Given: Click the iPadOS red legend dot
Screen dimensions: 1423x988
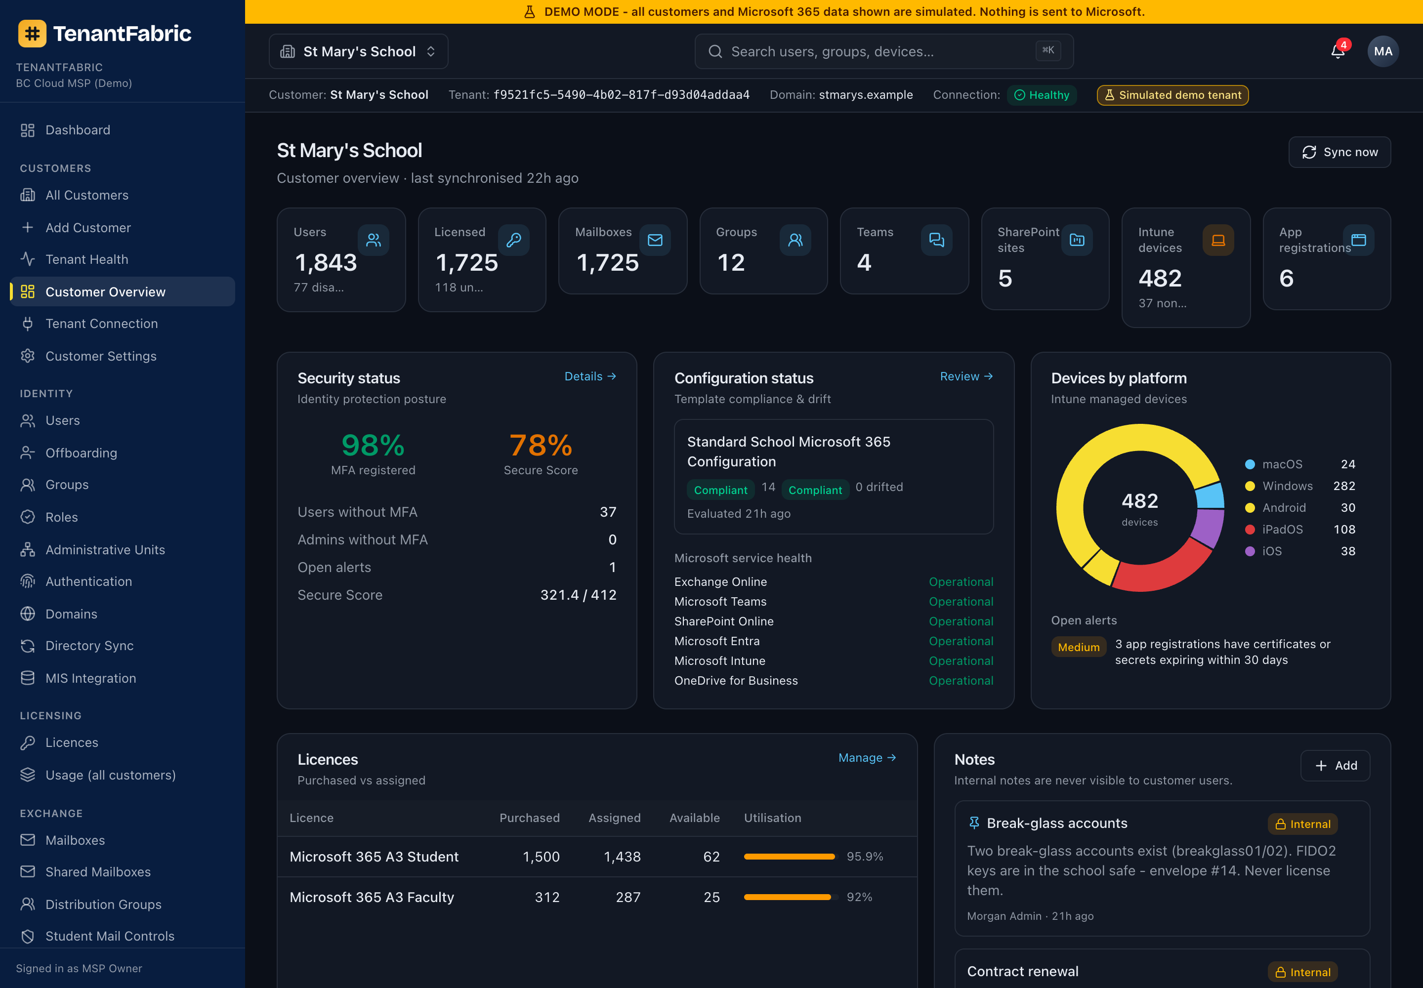Looking at the screenshot, I should point(1250,529).
